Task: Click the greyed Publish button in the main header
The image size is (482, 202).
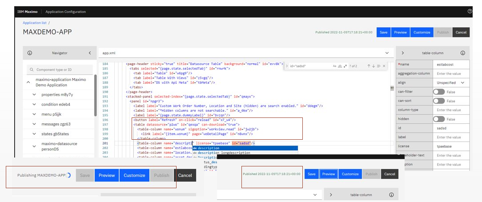Action: (x=443, y=32)
